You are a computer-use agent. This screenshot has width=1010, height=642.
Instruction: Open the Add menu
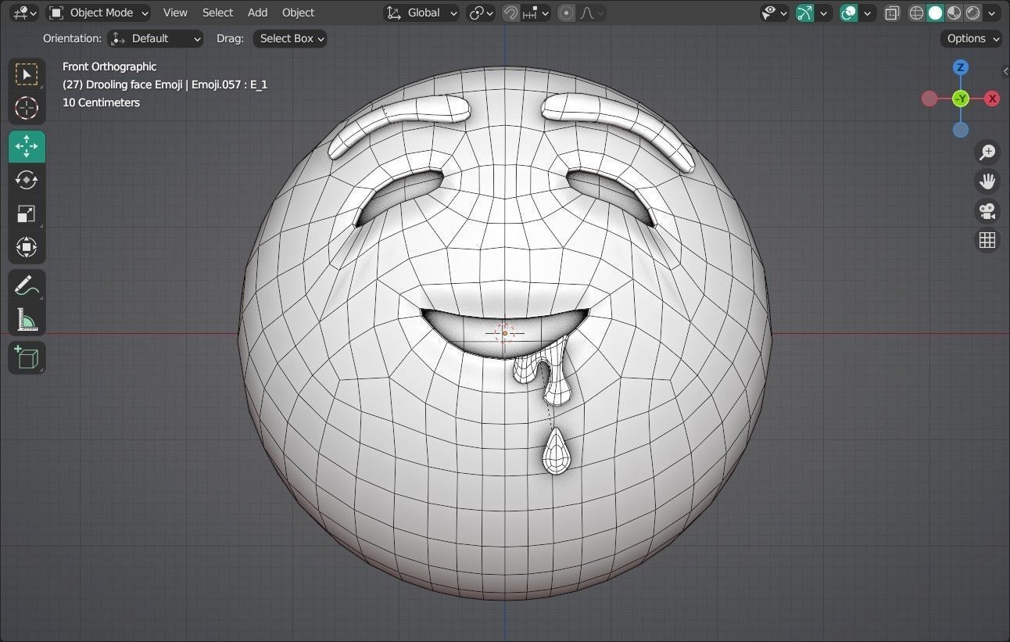(257, 13)
